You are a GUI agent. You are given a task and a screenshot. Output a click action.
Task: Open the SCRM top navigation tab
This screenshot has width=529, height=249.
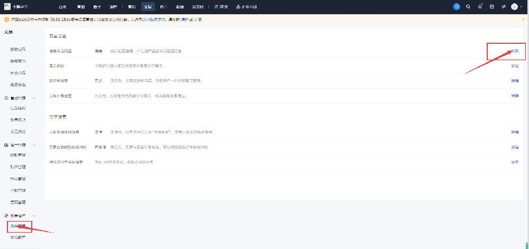pyautogui.click(x=198, y=7)
